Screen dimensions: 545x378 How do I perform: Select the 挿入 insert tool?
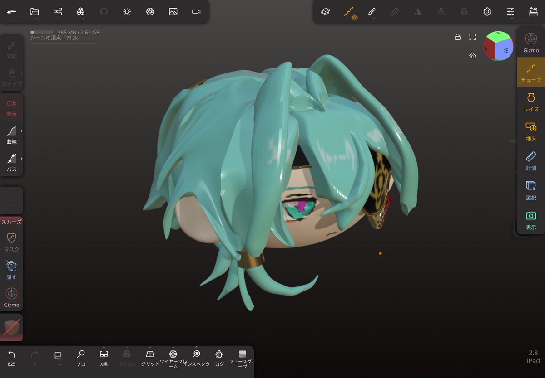pyautogui.click(x=531, y=131)
